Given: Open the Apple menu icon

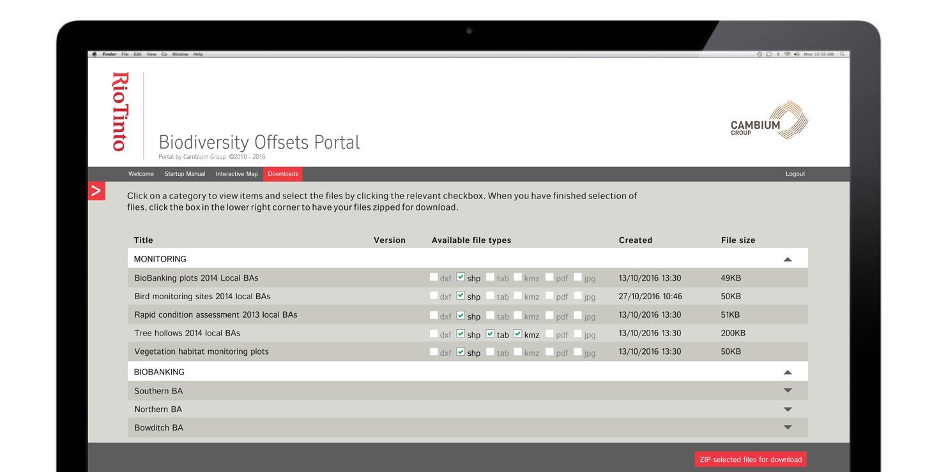Looking at the screenshot, I should click(95, 54).
